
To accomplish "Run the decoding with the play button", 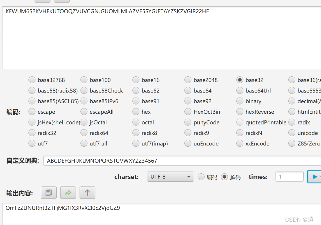I will (315, 177).
